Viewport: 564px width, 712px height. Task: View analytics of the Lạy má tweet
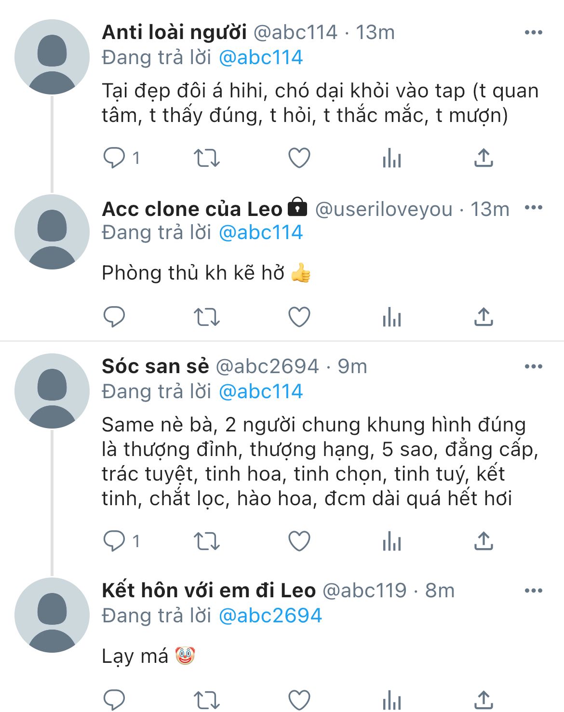pos(391,699)
